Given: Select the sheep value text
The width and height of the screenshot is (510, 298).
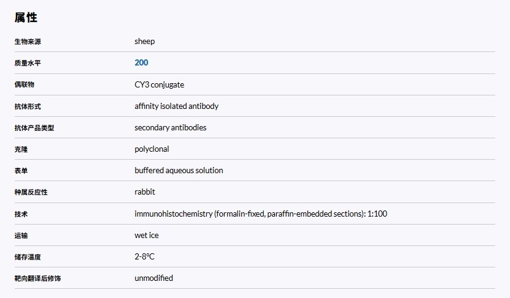Looking at the screenshot, I should [x=145, y=42].
